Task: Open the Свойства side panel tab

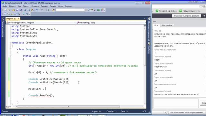Action: [149, 48]
